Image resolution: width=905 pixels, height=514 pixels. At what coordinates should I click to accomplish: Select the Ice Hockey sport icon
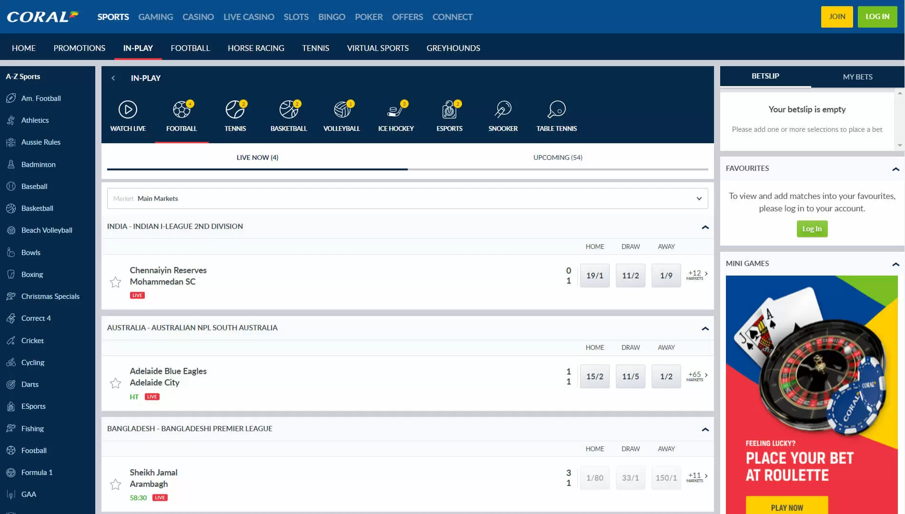point(395,110)
